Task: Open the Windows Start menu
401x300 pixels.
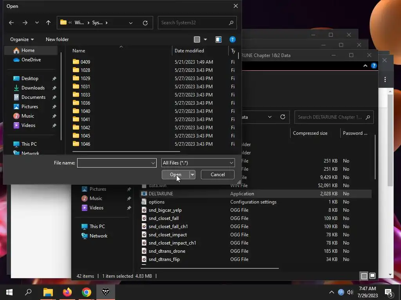Action: [x=9, y=292]
